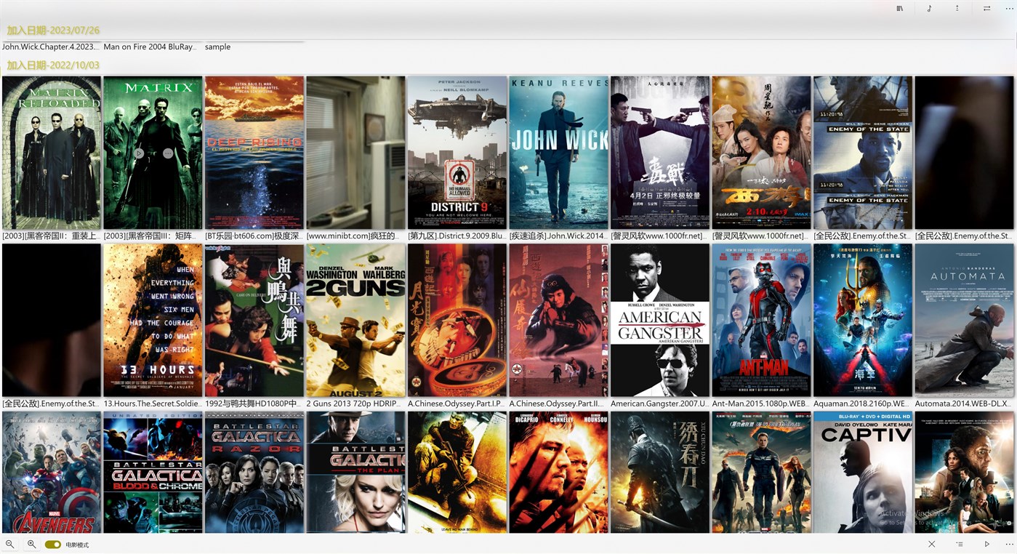Open the top-right more options ellipsis

[1010, 9]
